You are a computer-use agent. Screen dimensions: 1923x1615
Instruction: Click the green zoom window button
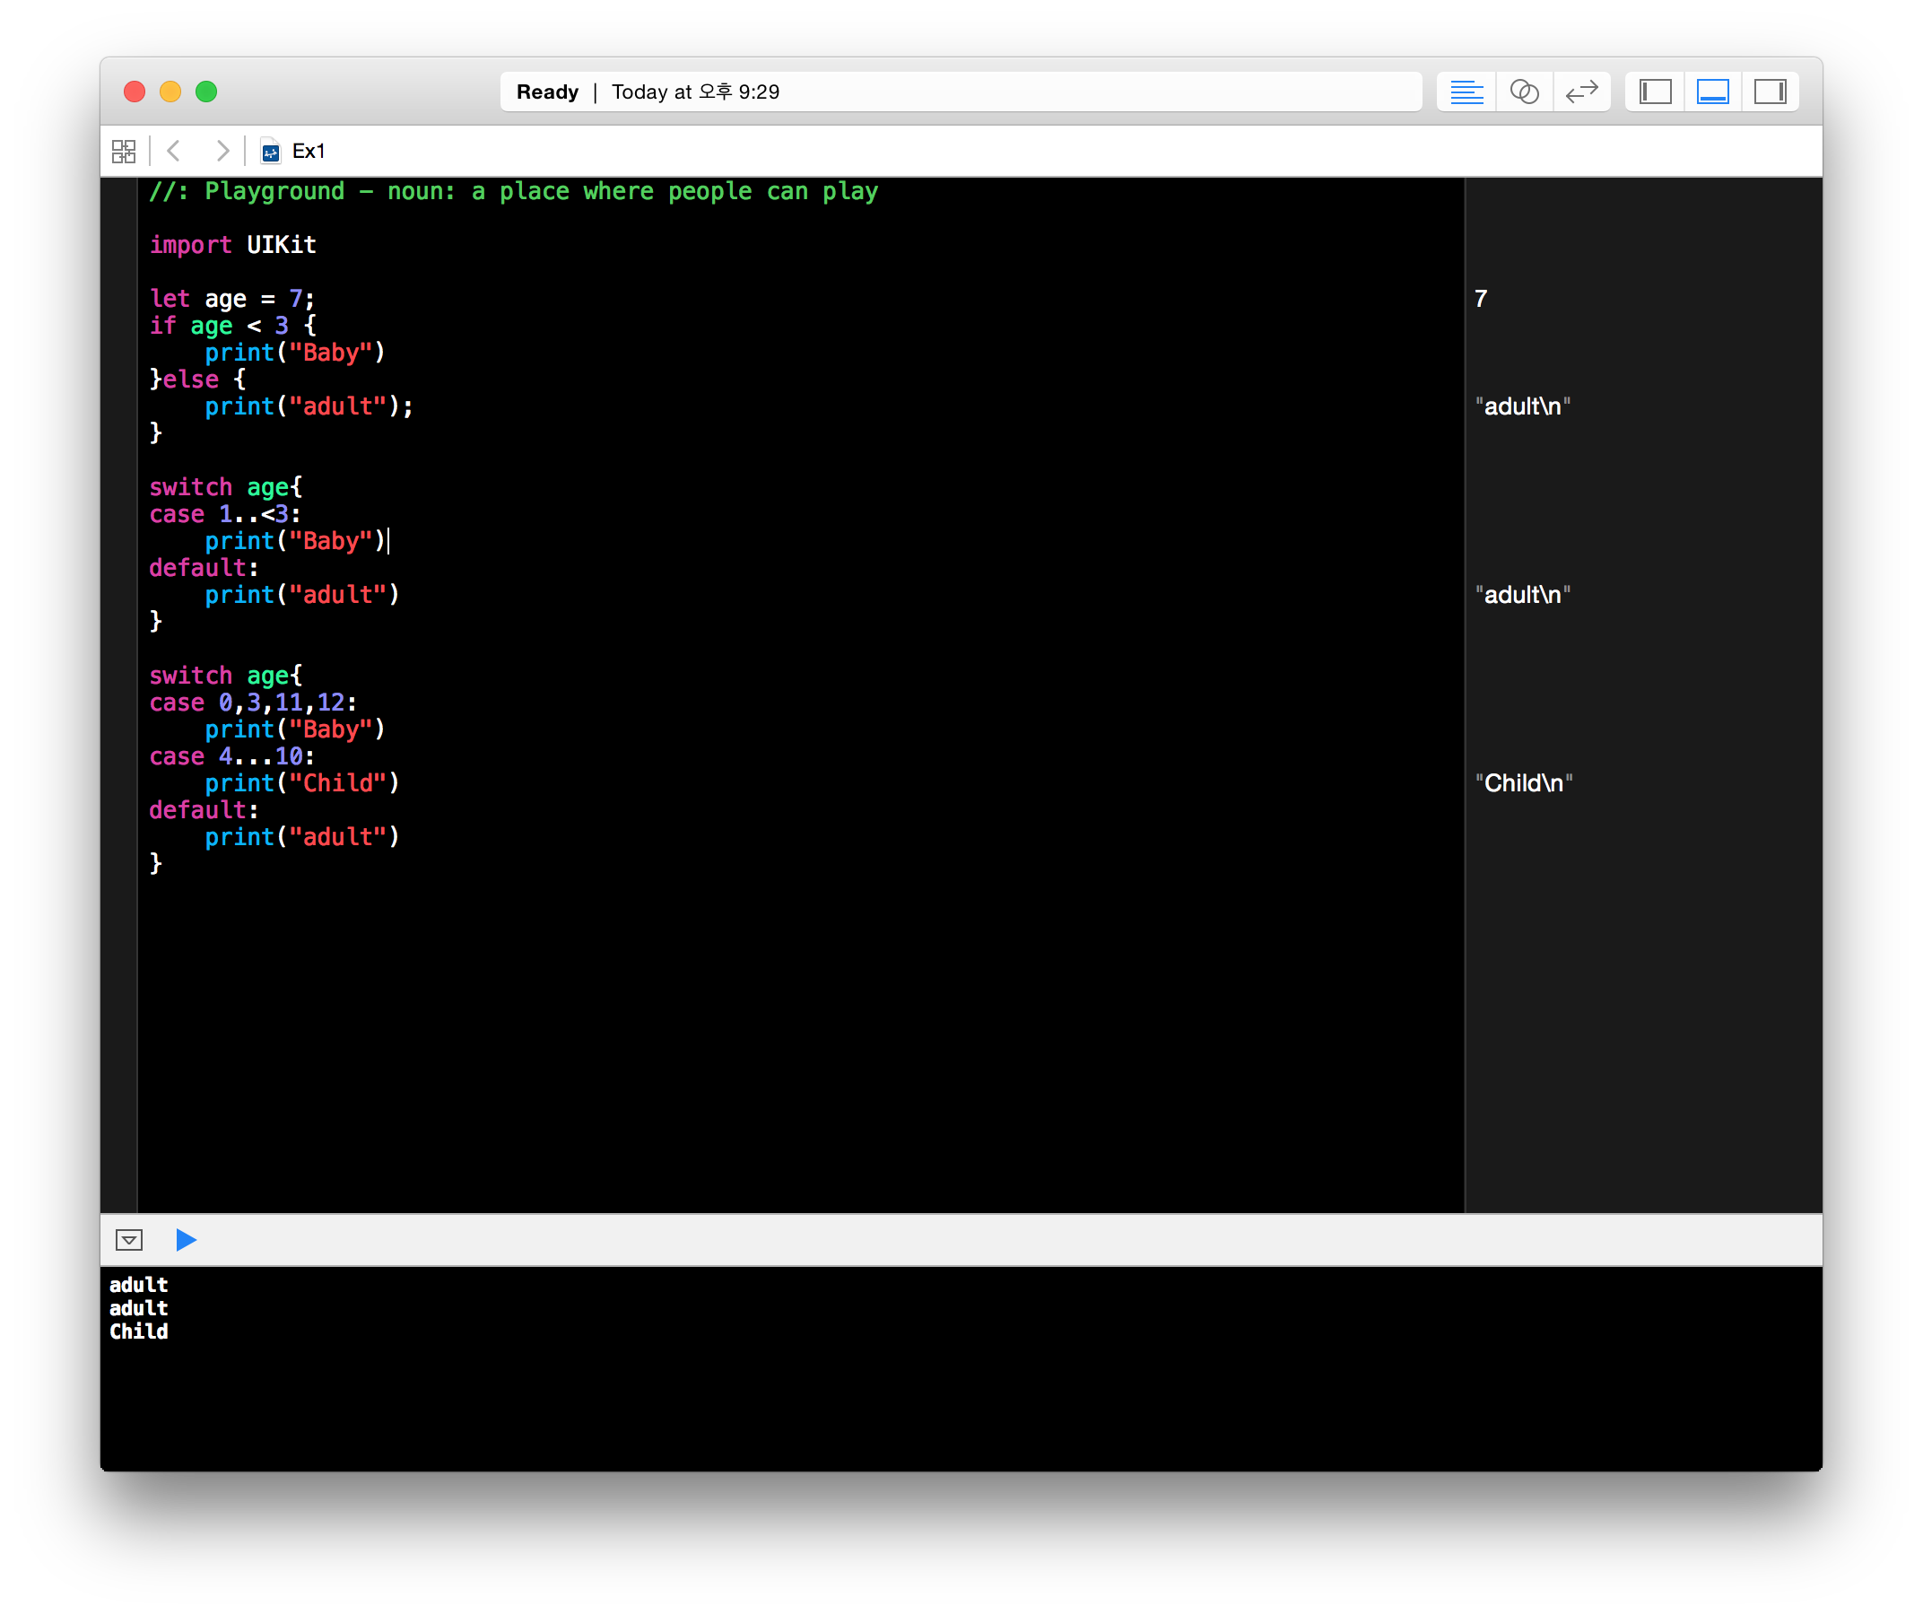(206, 92)
